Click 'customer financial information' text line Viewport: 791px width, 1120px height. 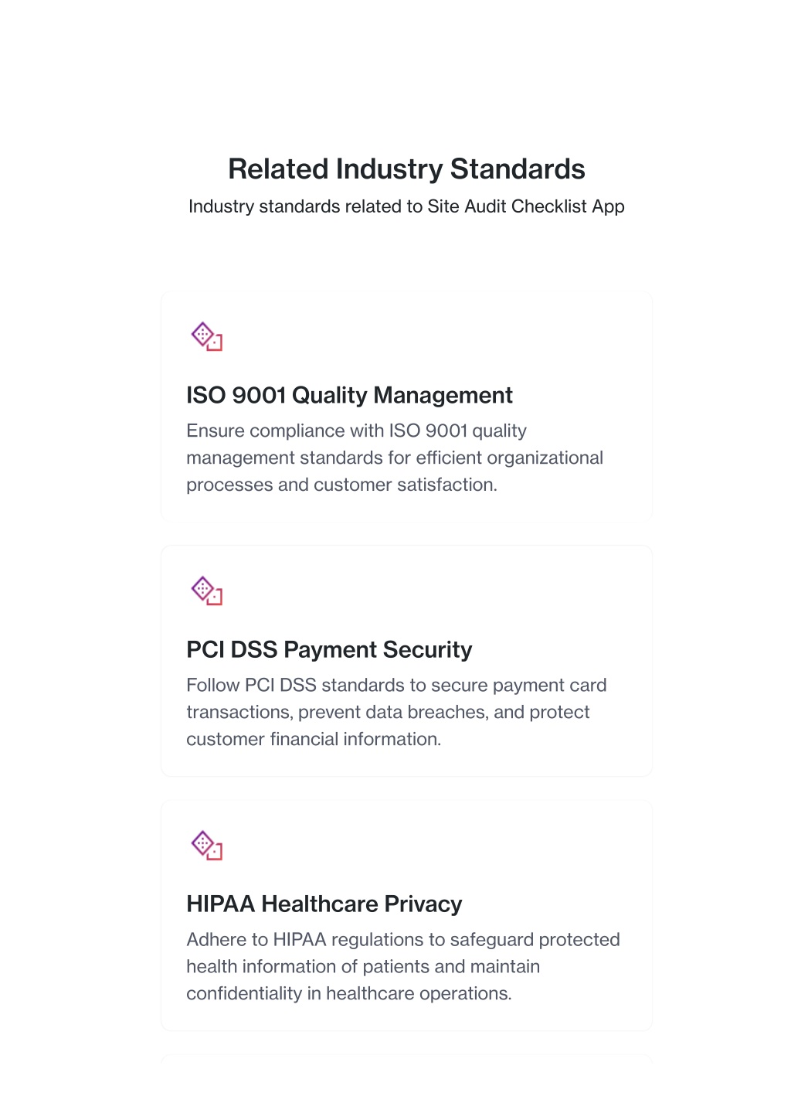coord(314,739)
